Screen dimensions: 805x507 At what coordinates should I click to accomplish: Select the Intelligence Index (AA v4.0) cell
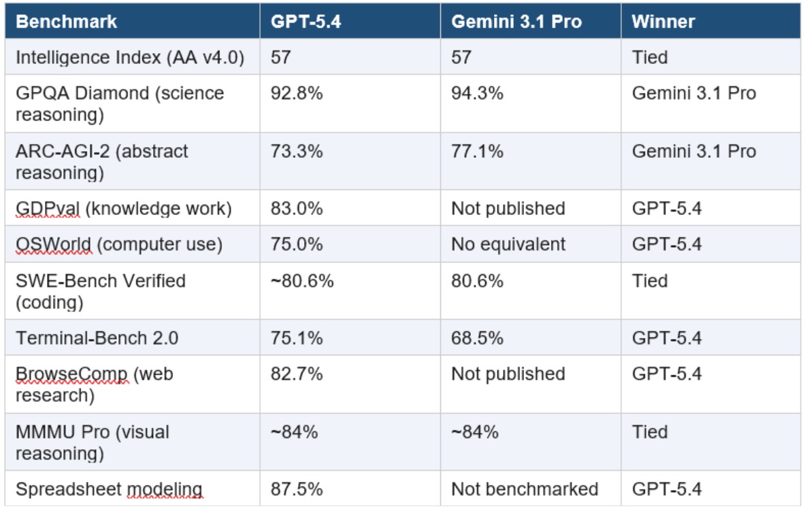click(129, 57)
